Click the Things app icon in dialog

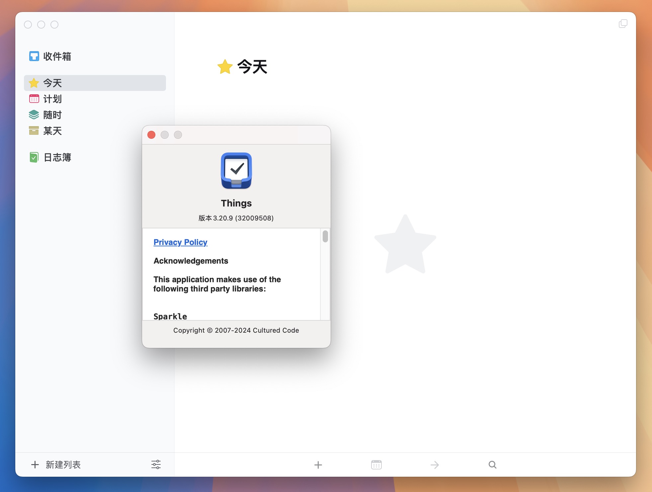coord(236,170)
